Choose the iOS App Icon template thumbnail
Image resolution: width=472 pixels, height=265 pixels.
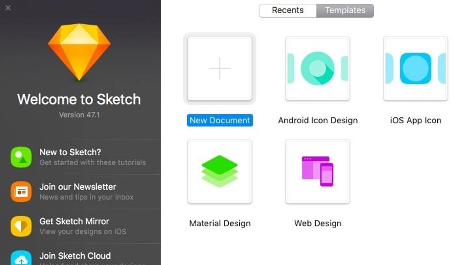coord(416,68)
